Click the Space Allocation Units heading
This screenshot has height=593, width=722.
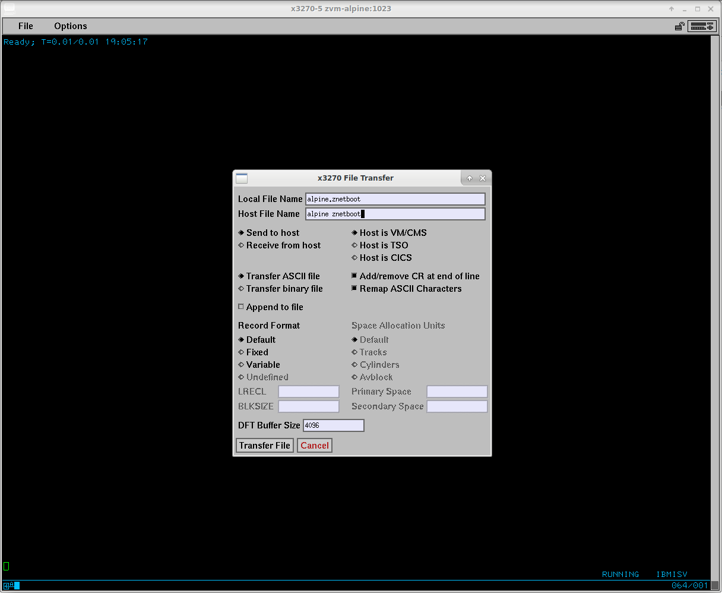[x=398, y=326]
